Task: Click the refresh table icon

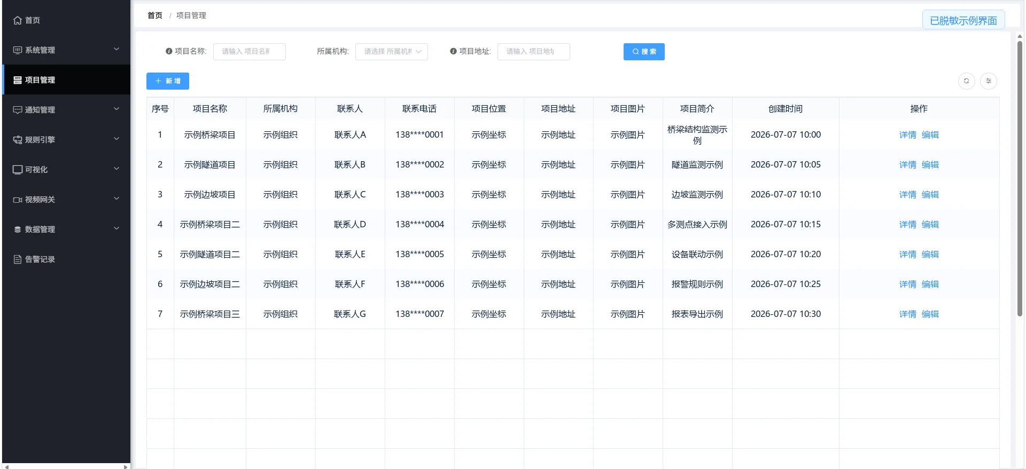Action: pyautogui.click(x=966, y=81)
